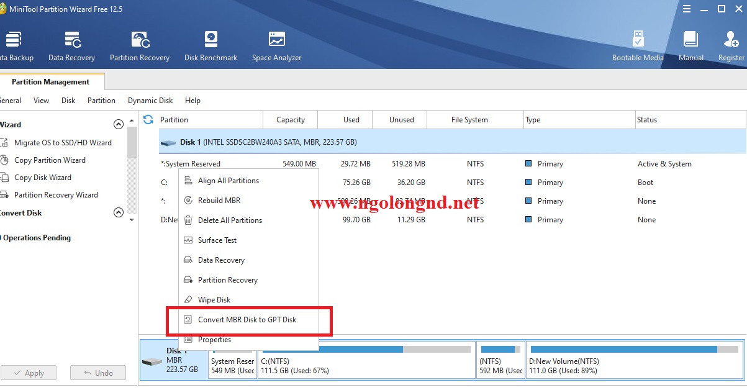Image resolution: width=747 pixels, height=390 pixels.
Task: Launch Partition Recovery toolbar icon
Action: tap(140, 47)
